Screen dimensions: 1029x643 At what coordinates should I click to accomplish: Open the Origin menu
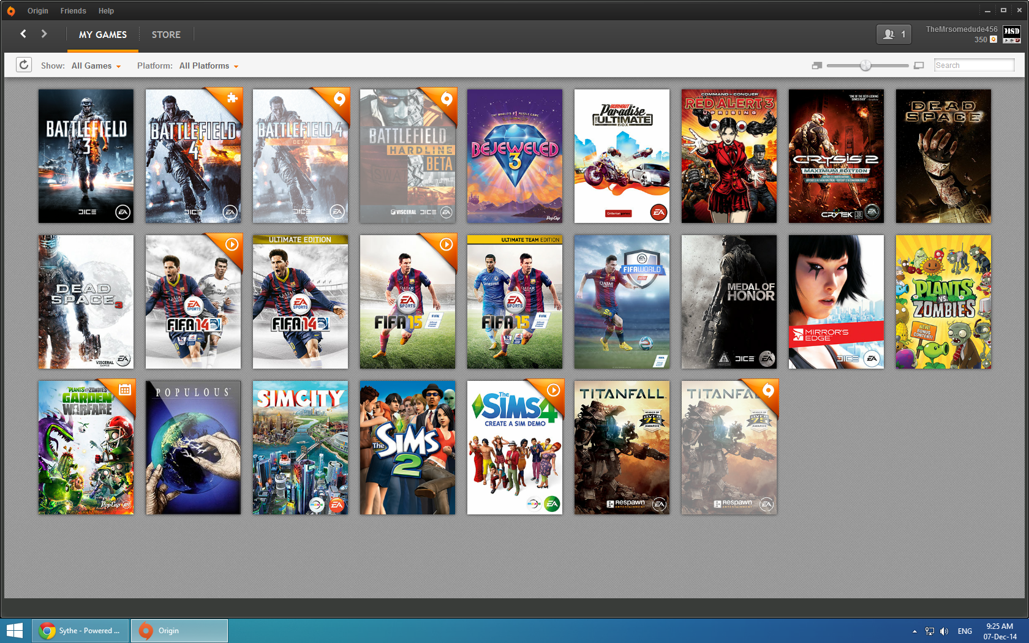point(37,11)
